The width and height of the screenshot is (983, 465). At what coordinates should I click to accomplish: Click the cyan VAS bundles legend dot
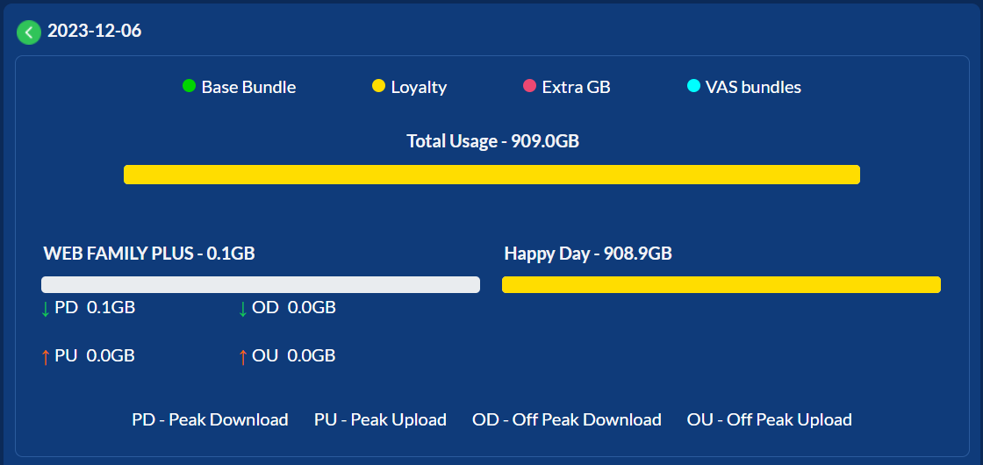pos(693,86)
